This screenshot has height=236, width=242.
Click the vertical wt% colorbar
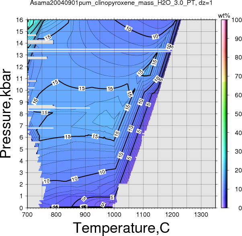(x=224, y=114)
